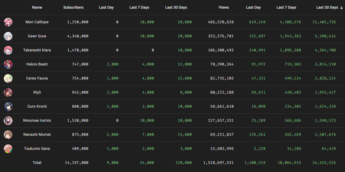Click Ceres Fauna's avatar icon

[8, 78]
